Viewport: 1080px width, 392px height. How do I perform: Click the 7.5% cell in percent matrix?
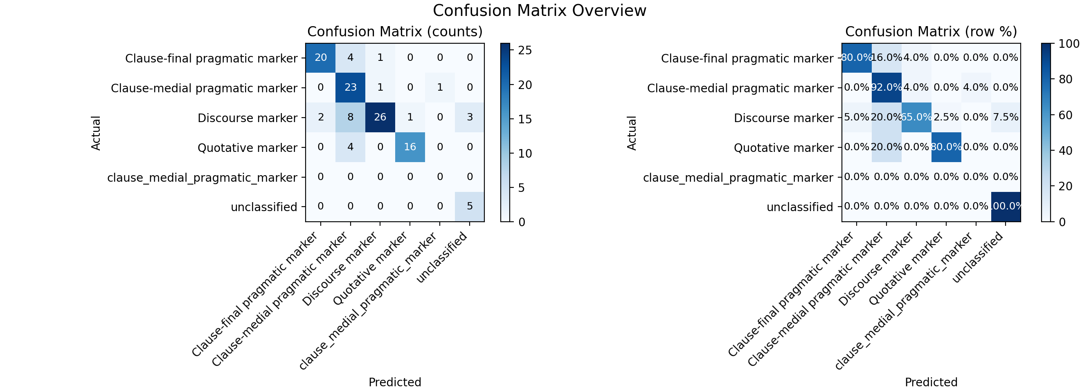[x=1006, y=118]
